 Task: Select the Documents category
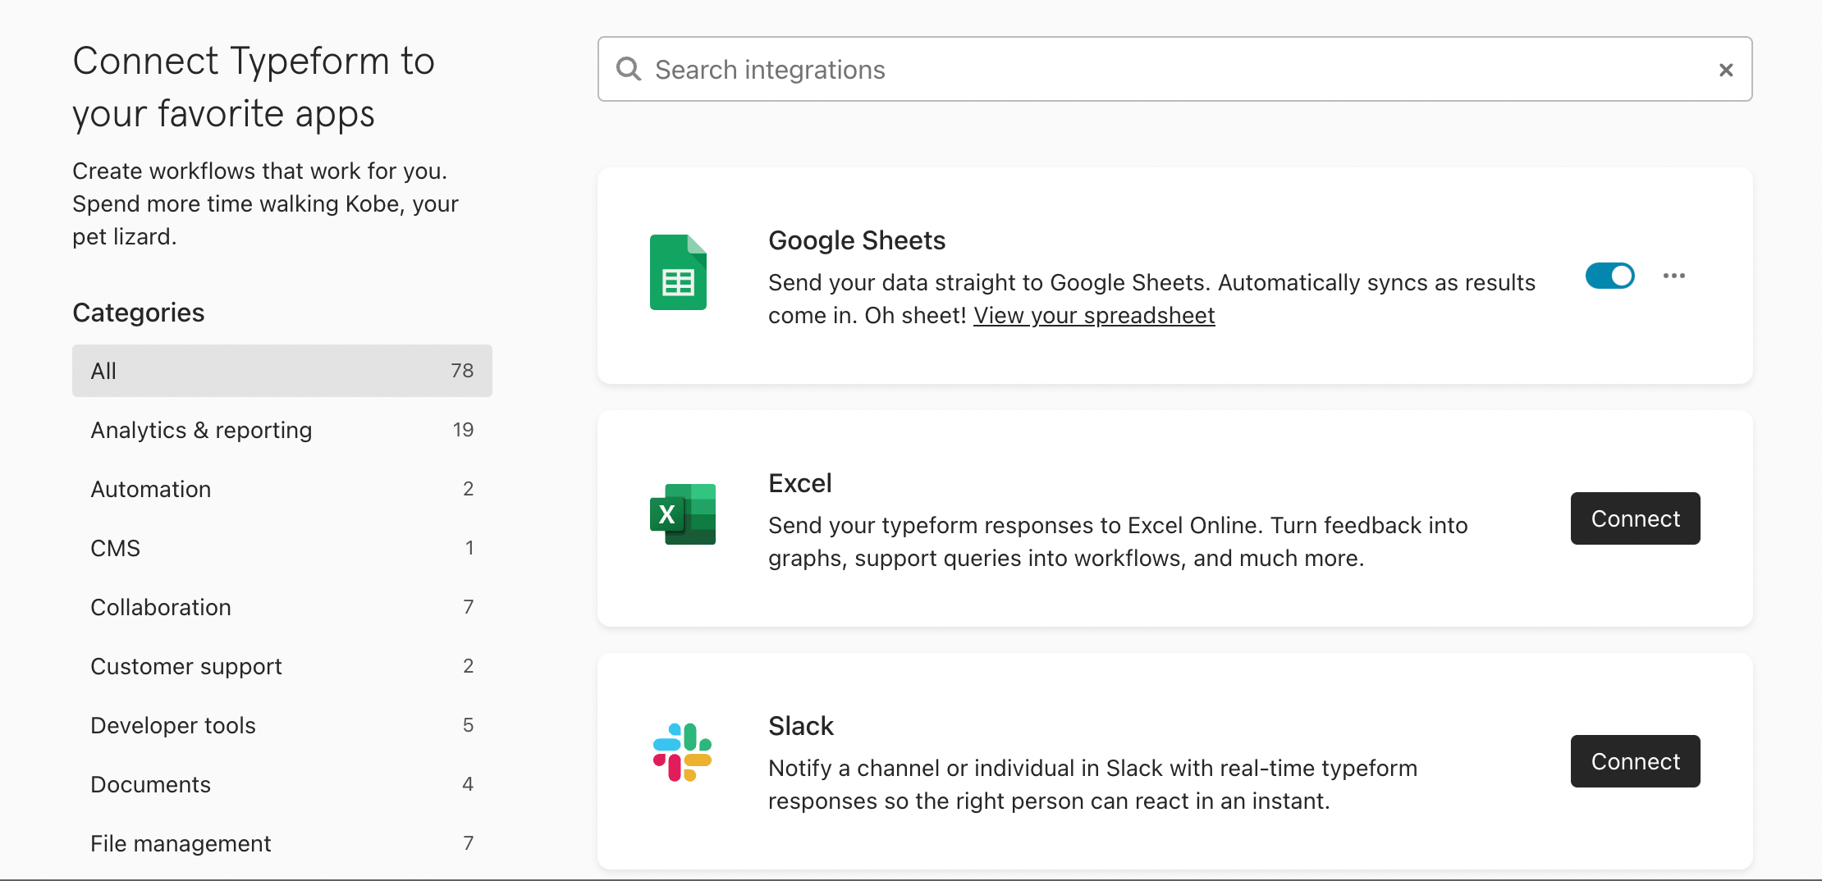pyautogui.click(x=282, y=784)
